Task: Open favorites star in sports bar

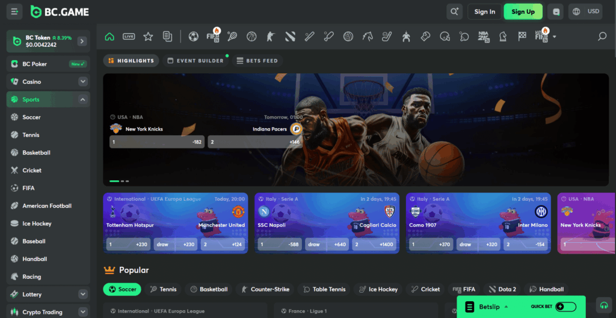Action: [148, 37]
